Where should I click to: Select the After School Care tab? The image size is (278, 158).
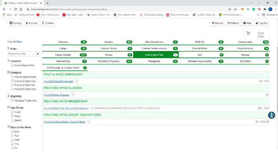pyautogui.click(x=156, y=42)
